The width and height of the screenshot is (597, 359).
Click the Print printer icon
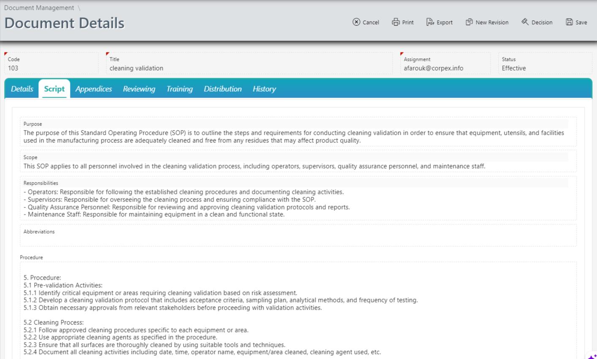coord(396,22)
